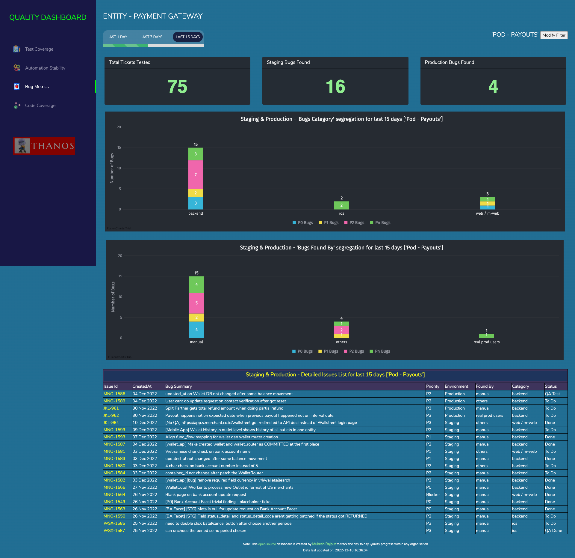Select the Last 15 Days tab
575x558 pixels.
pos(187,37)
